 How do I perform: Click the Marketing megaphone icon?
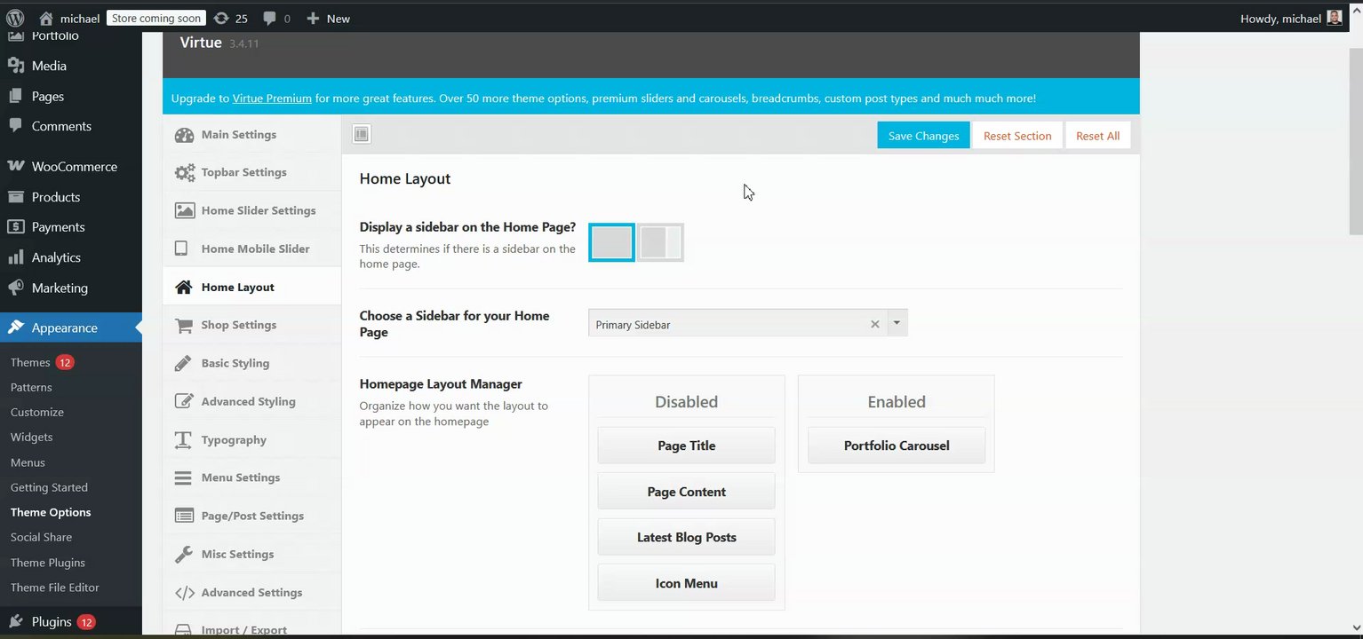pos(15,288)
